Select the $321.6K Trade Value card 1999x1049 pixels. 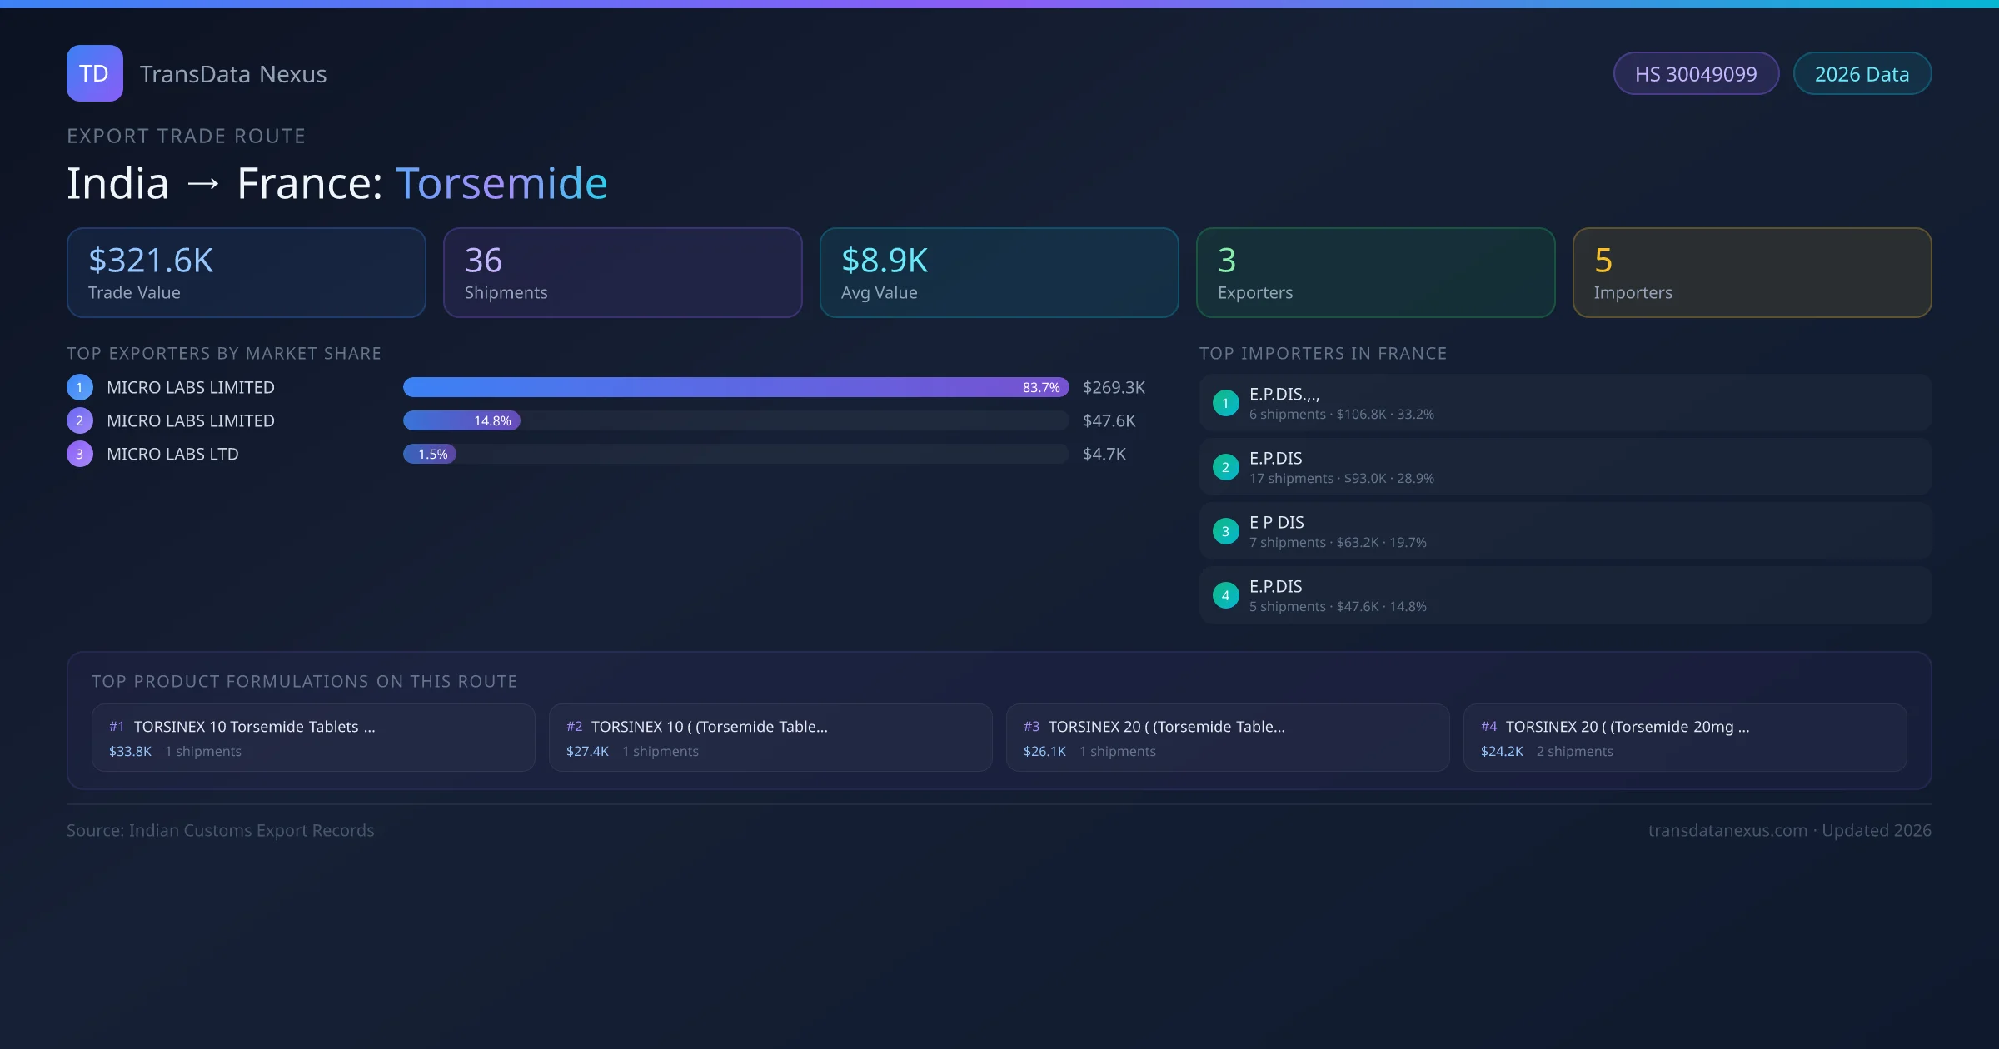[246, 272]
